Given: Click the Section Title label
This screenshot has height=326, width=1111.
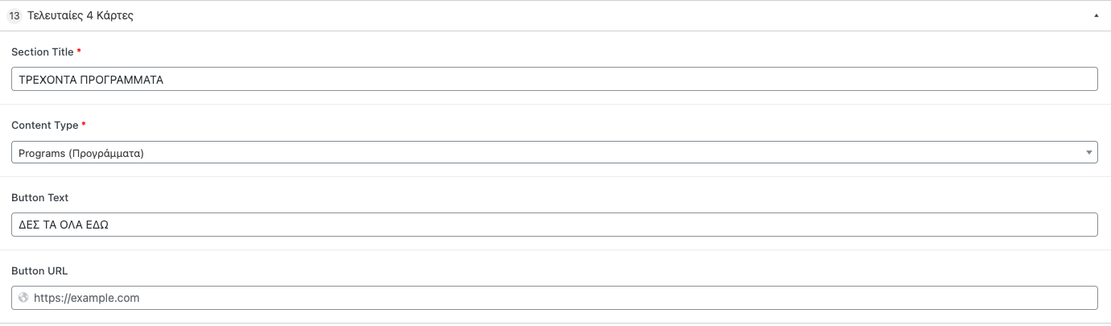Looking at the screenshot, I should (42, 52).
